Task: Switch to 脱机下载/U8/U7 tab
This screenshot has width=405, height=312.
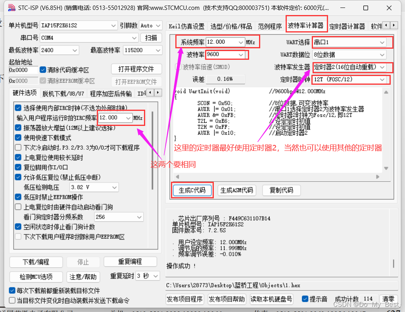Action: tap(63, 93)
